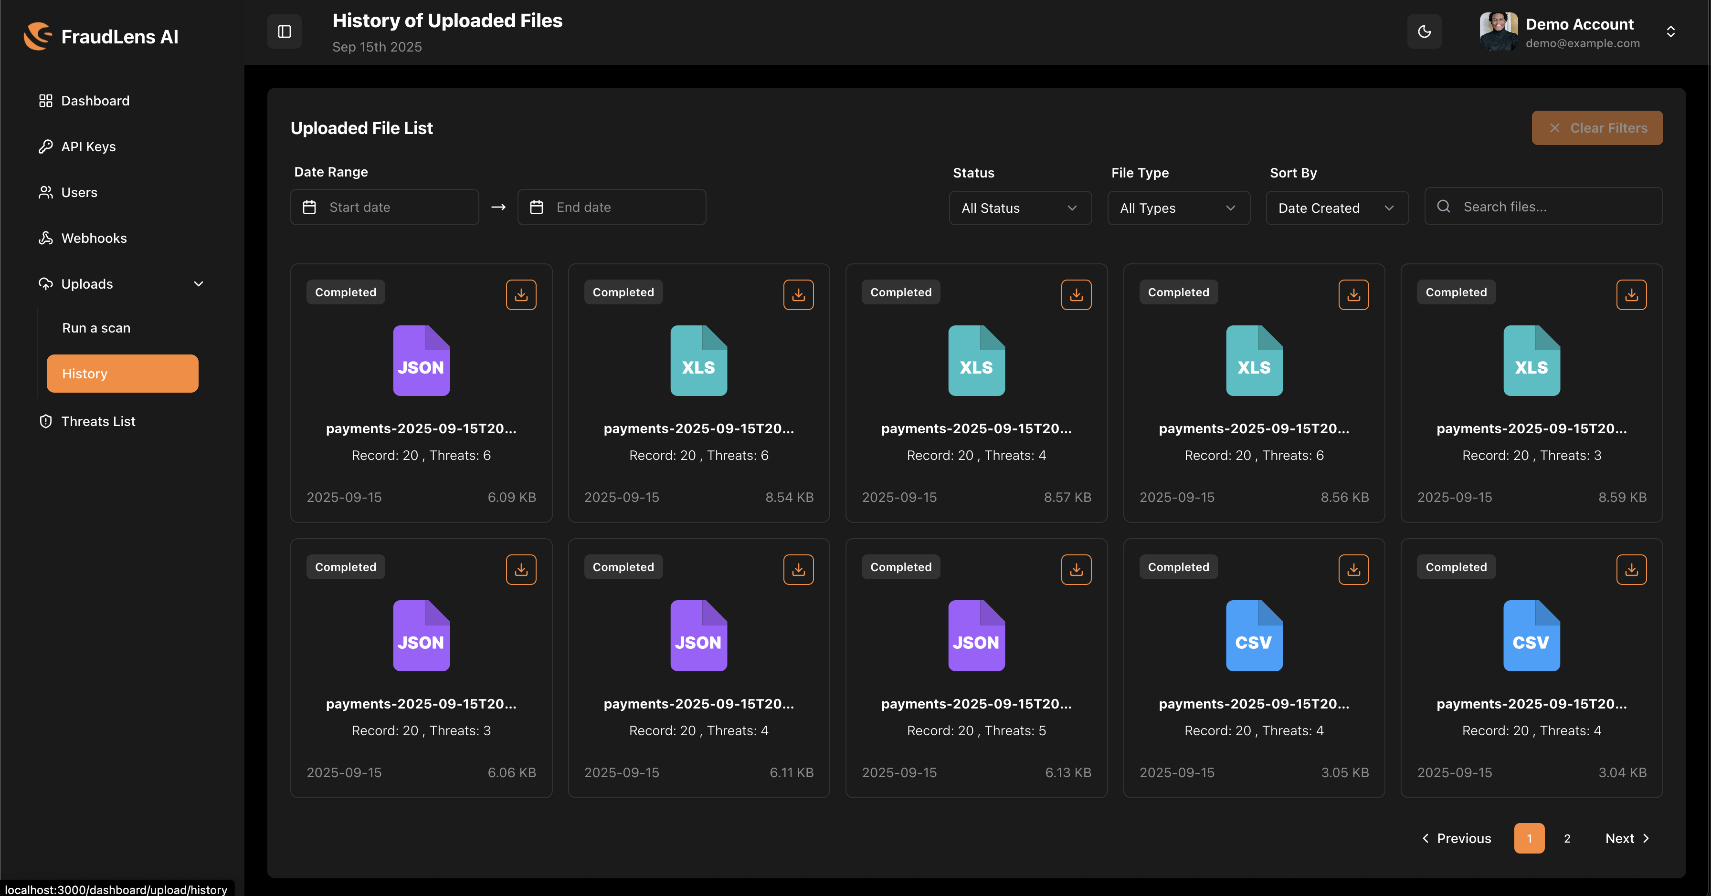The image size is (1711, 896).
Task: Collapse the Uploads sidebar section
Action: click(x=198, y=284)
